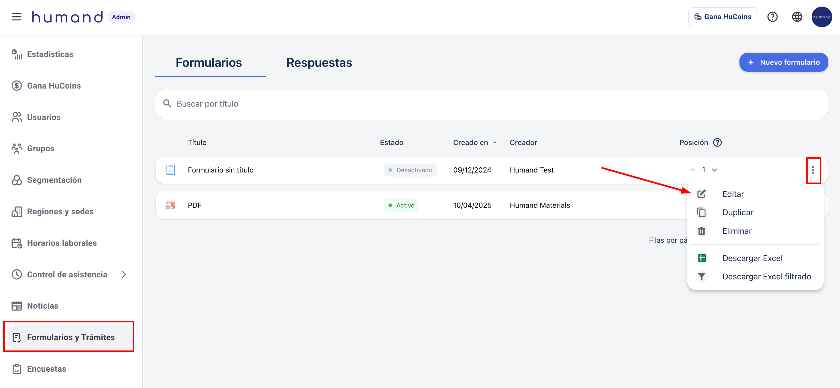Select Descargar Excel filtrado option
The width and height of the screenshot is (840, 388).
(766, 277)
